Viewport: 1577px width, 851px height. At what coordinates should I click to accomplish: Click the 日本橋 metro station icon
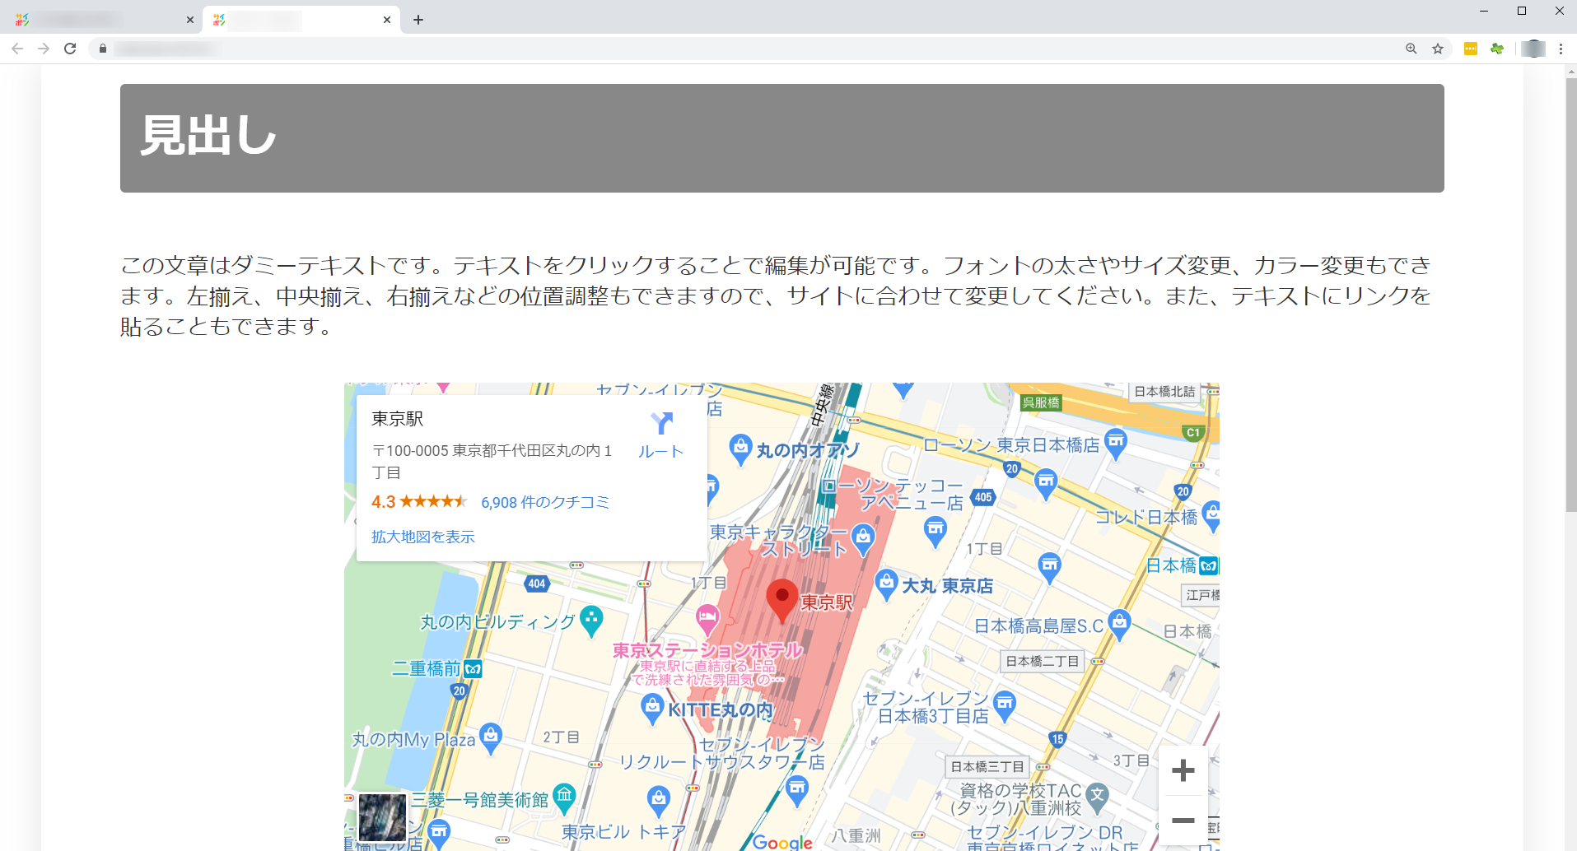(x=1208, y=566)
